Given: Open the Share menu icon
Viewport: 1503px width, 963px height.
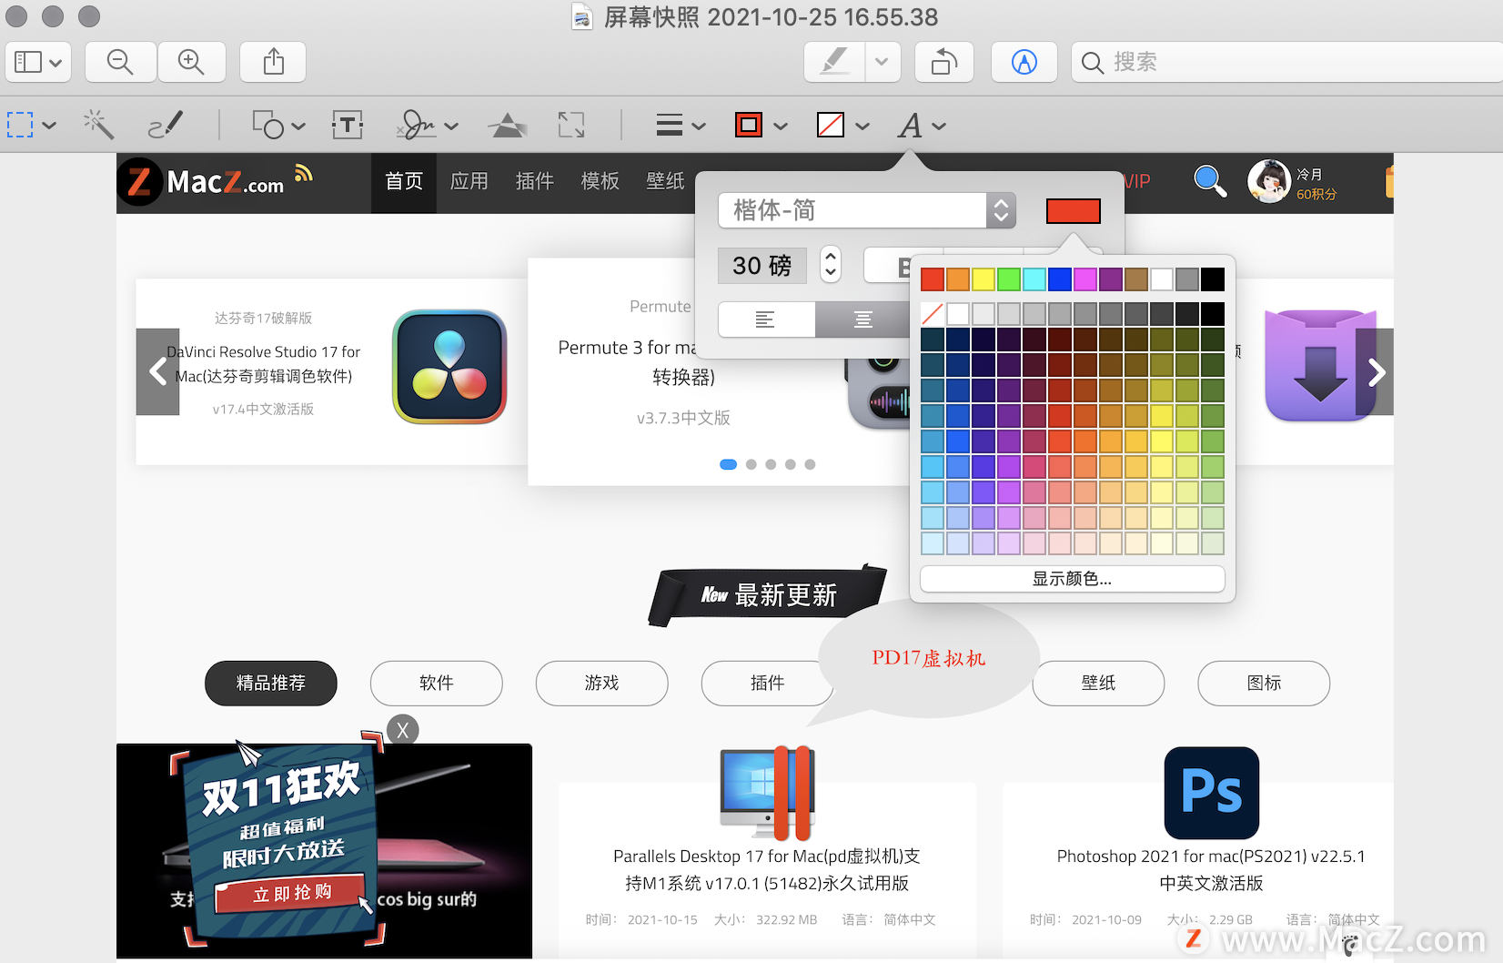Looking at the screenshot, I should [273, 62].
